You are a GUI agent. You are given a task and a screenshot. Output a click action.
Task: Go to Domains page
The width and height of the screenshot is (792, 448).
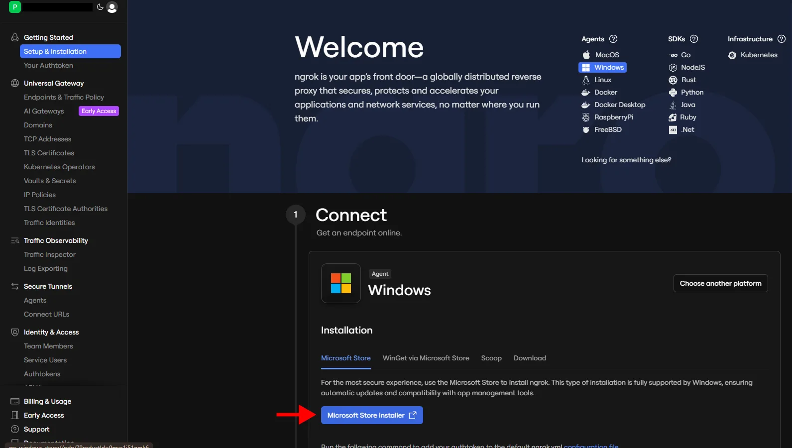[38, 125]
